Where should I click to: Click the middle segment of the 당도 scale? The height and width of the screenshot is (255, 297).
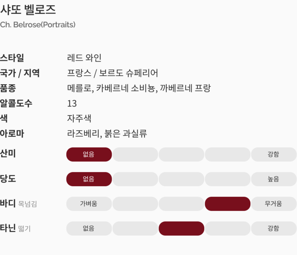[181, 179]
